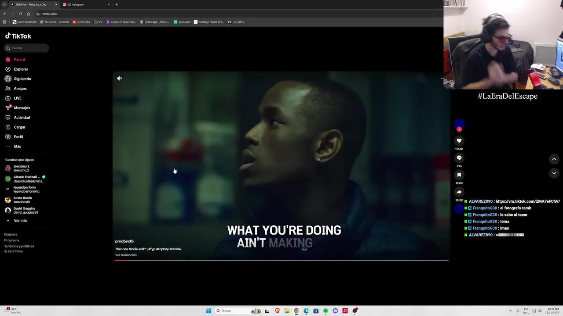
Task: Open PC bookmarks folder
Action: pyautogui.click(x=98, y=22)
